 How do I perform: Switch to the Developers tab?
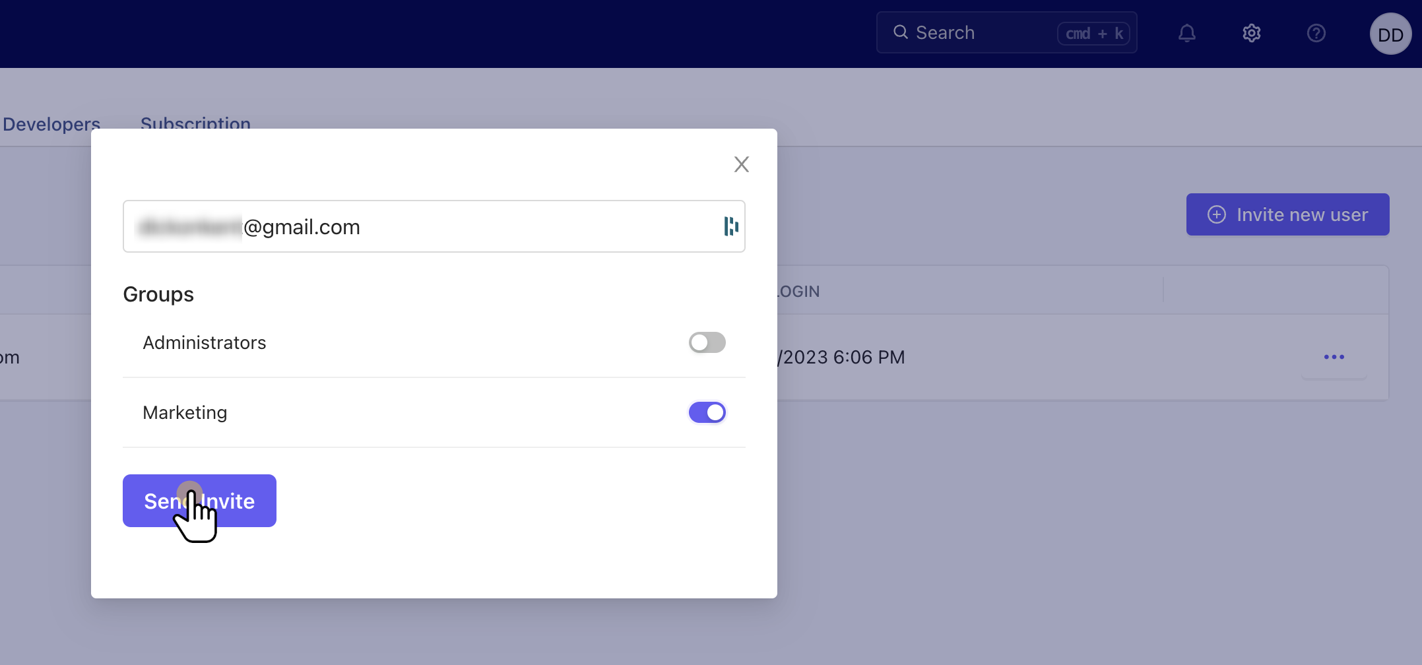51,123
